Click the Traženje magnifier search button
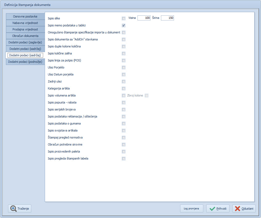This screenshot has width=261, height=218. tap(20, 209)
